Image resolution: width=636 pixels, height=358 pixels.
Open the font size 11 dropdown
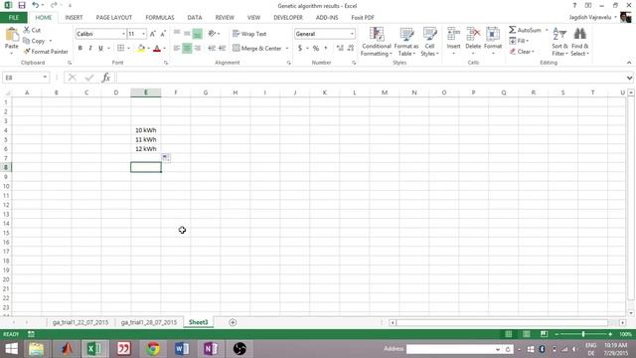(143, 34)
